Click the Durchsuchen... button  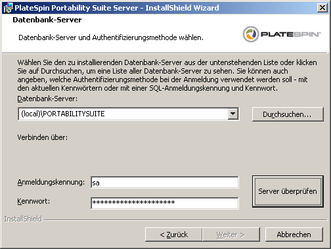288,114
